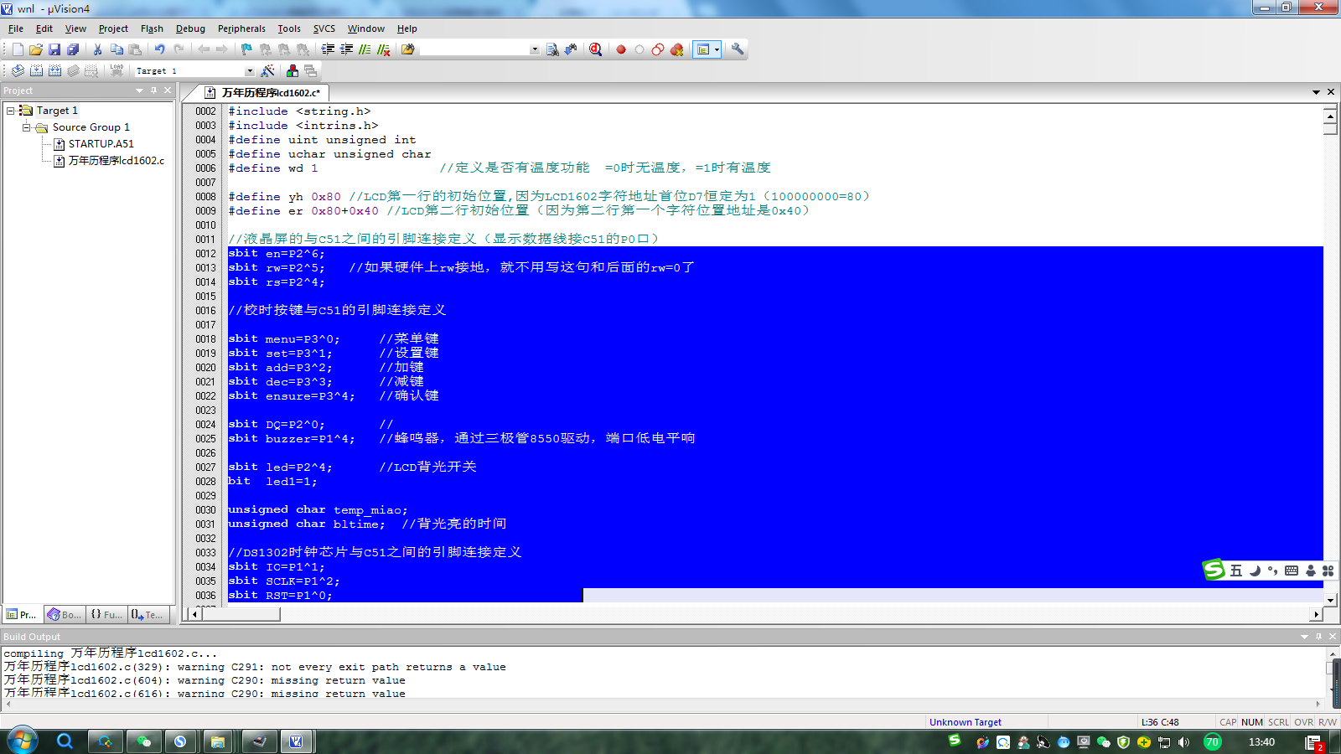Click the editor horizontal scrollbar right arrow
The image size is (1341, 754).
coord(1317,614)
